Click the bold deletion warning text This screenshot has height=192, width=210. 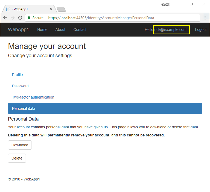[x=86, y=135]
